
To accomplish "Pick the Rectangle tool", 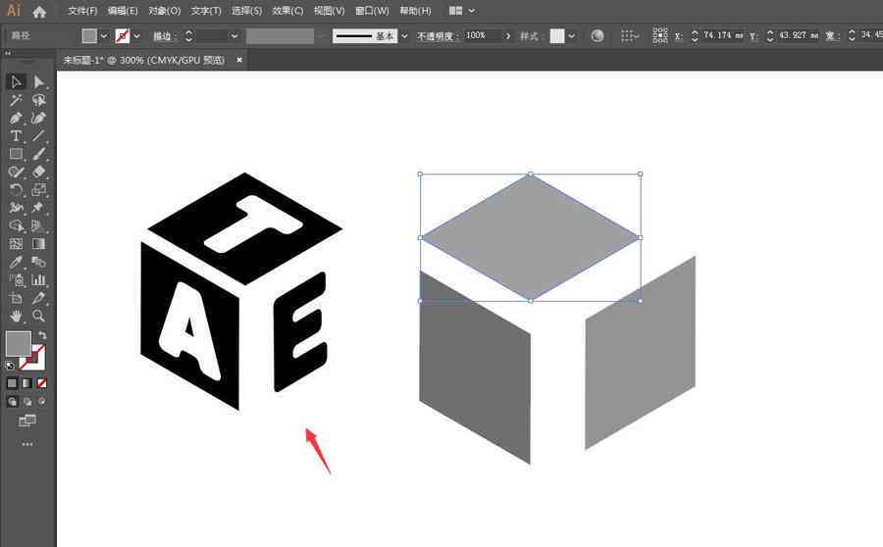I will pos(16,154).
